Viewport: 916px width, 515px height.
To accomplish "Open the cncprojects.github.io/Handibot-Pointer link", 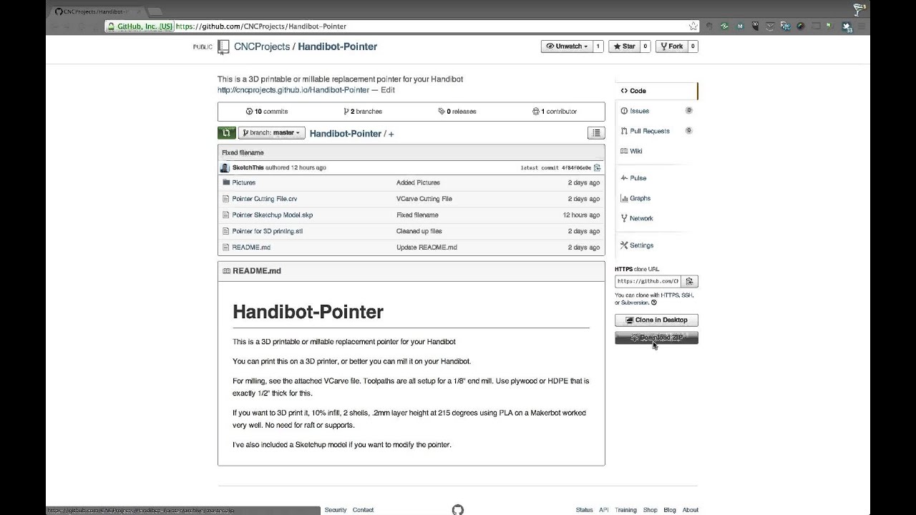I will coord(293,90).
